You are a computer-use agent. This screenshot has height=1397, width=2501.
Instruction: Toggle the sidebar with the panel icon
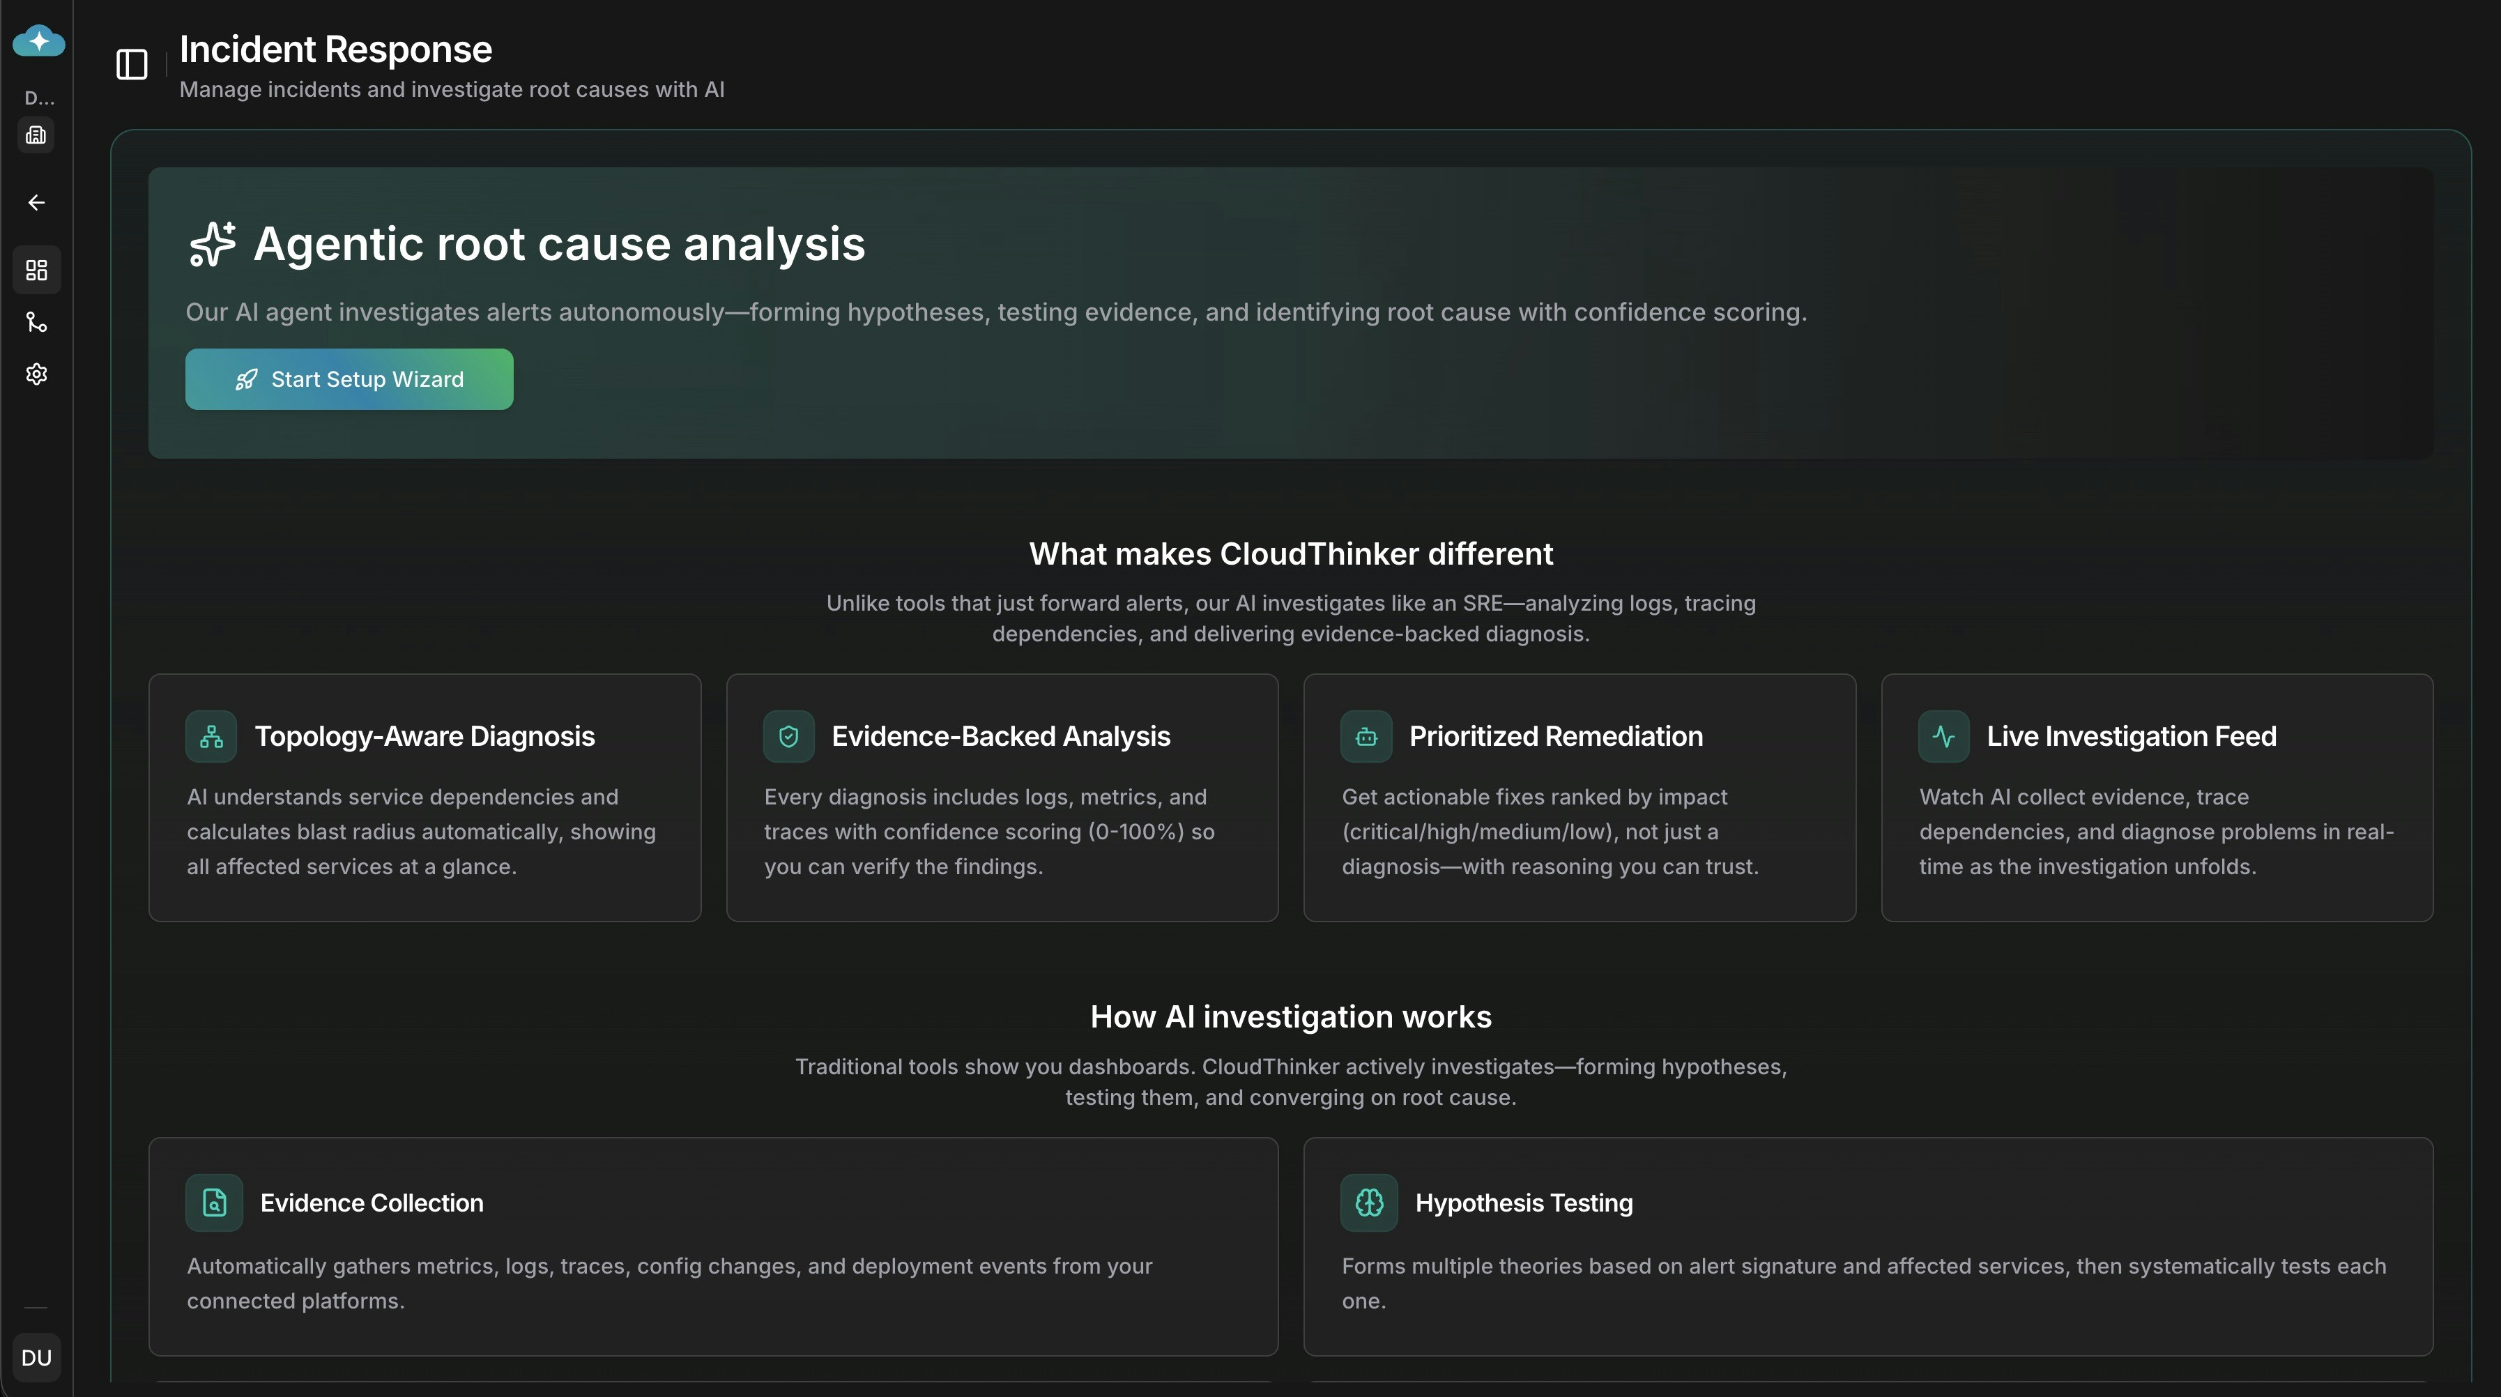click(x=131, y=65)
